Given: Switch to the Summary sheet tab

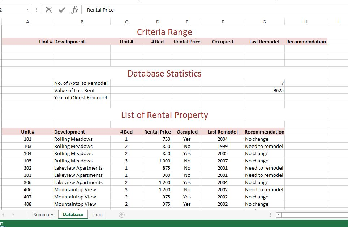Looking at the screenshot, I should point(43,214).
